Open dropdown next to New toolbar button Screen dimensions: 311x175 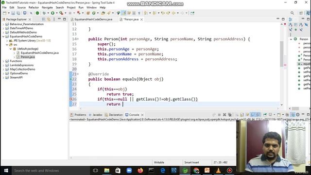click(9, 13)
